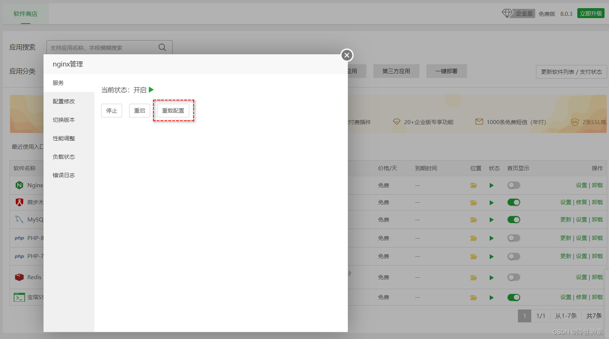Click the MySQL dolphin icon
Image resolution: width=609 pixels, height=339 pixels.
point(19,219)
